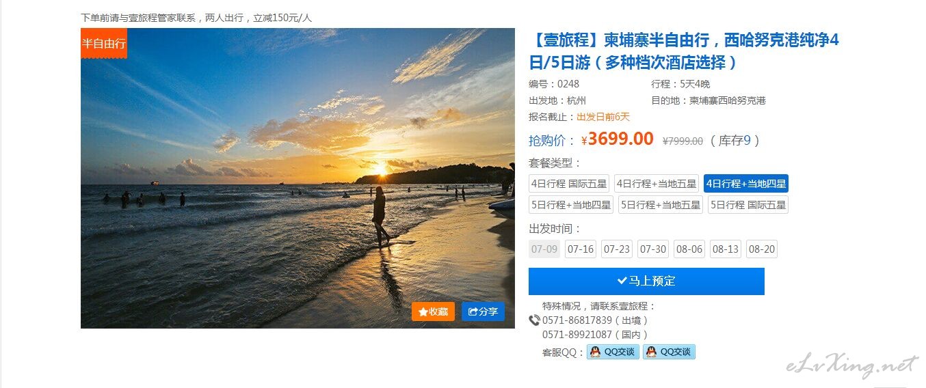
Task: Choose departure date 07-16
Action: coord(581,249)
